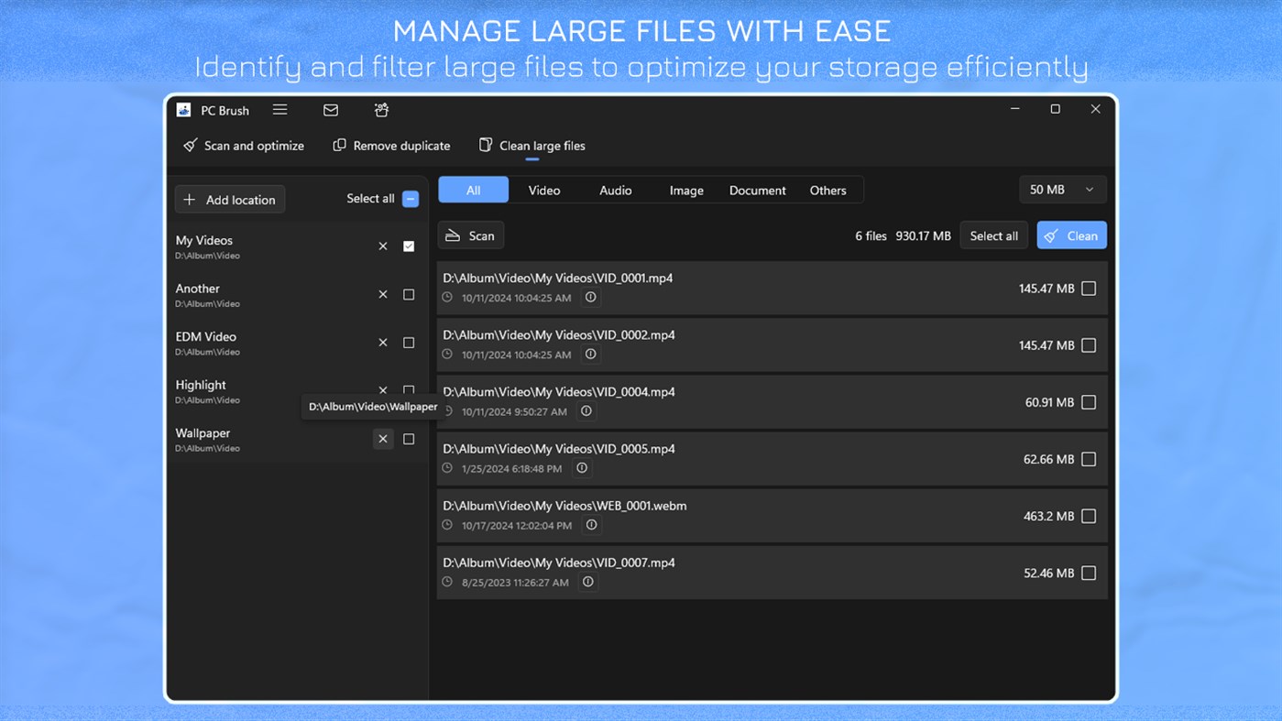This screenshot has height=721, width=1282.
Task: Select the Scan and optimize tool
Action: tap(242, 145)
